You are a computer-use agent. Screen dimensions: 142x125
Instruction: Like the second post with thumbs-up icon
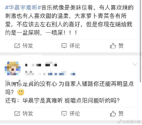(113, 113)
